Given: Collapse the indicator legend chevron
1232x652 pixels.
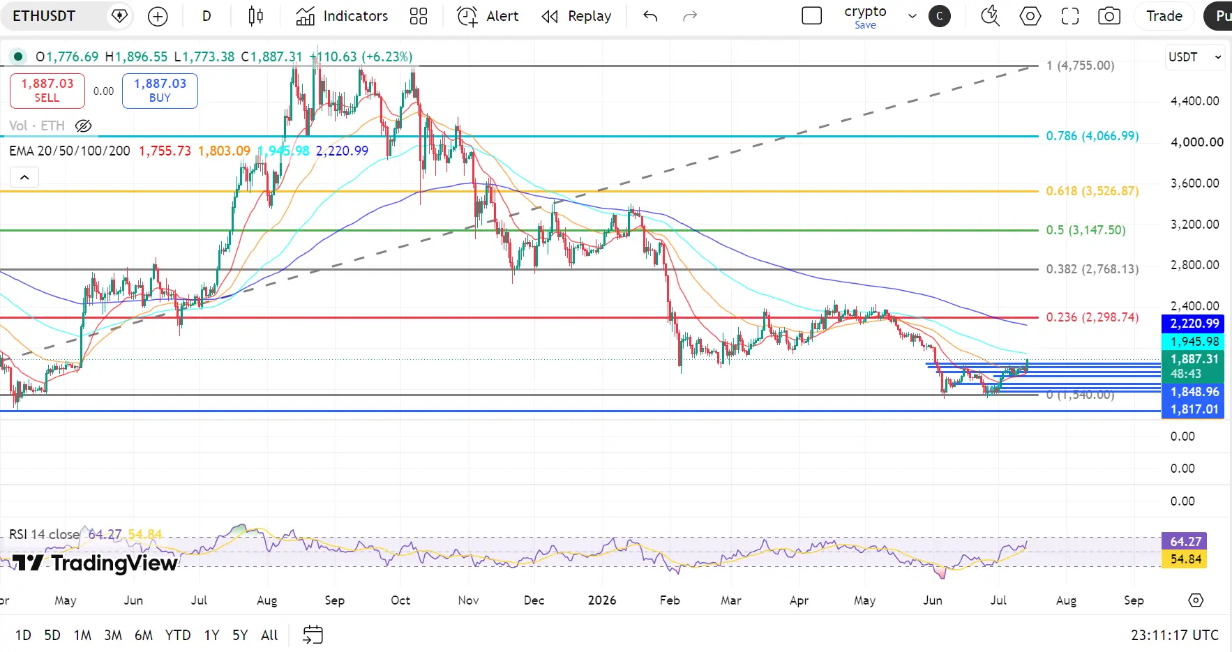Looking at the screenshot, I should point(24,177).
